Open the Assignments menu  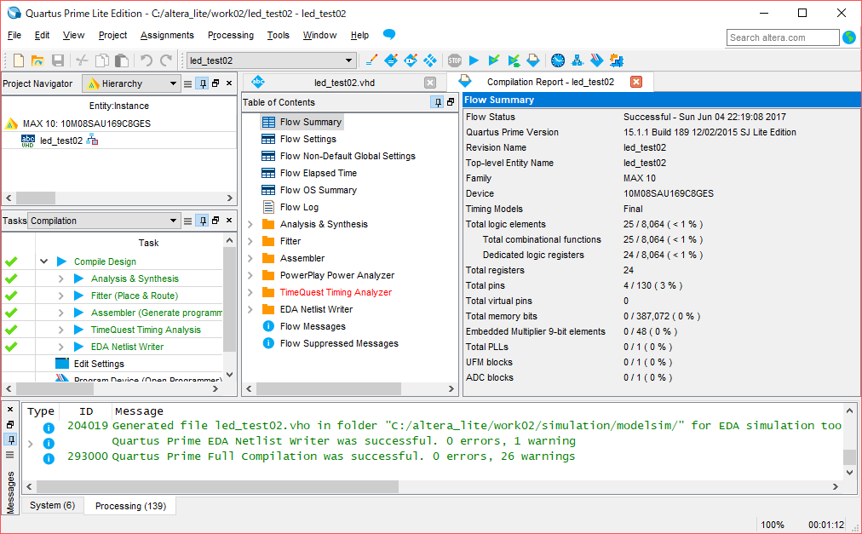[x=167, y=35]
